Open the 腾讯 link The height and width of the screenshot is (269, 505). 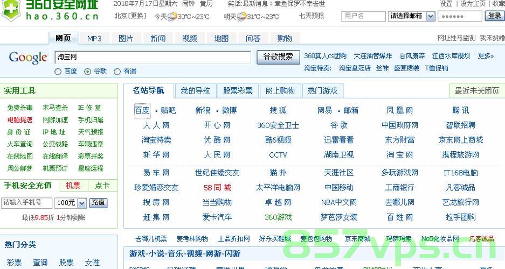point(461,110)
